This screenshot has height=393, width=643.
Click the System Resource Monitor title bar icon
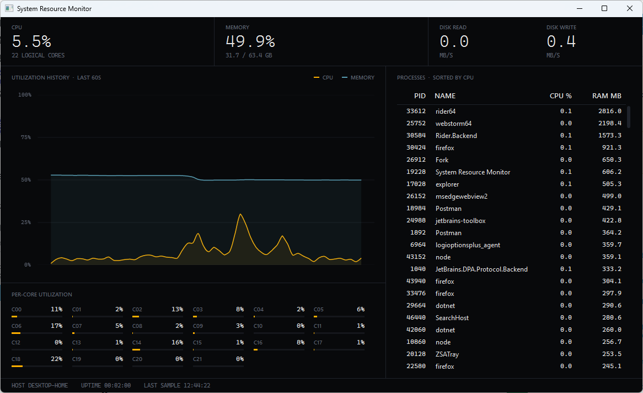coord(9,9)
